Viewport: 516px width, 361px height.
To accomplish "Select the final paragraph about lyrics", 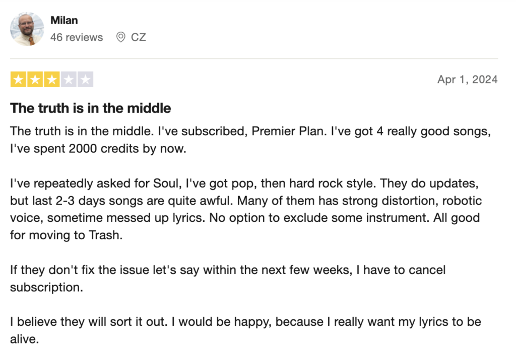I will (245, 330).
